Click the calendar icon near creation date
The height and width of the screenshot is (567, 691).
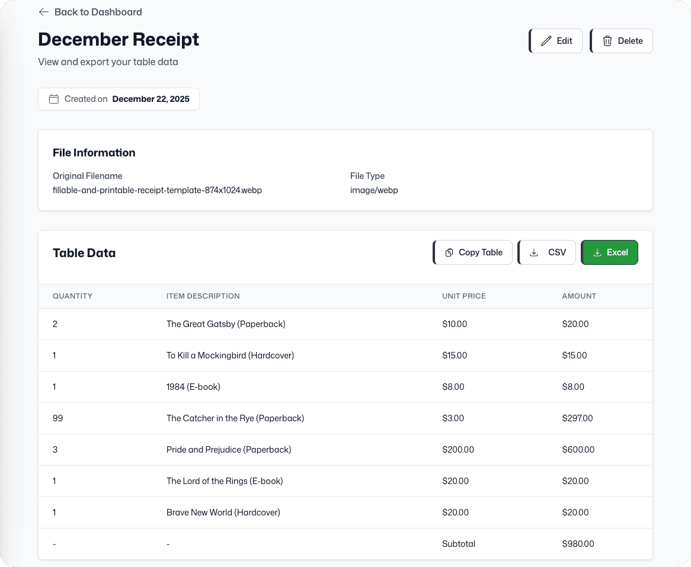tap(54, 99)
